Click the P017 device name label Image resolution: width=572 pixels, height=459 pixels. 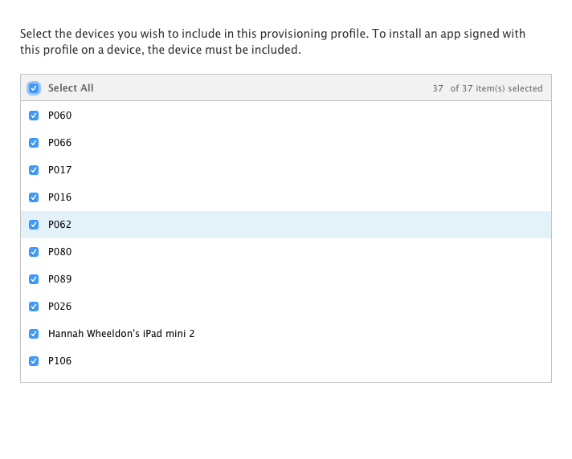pyautogui.click(x=59, y=170)
